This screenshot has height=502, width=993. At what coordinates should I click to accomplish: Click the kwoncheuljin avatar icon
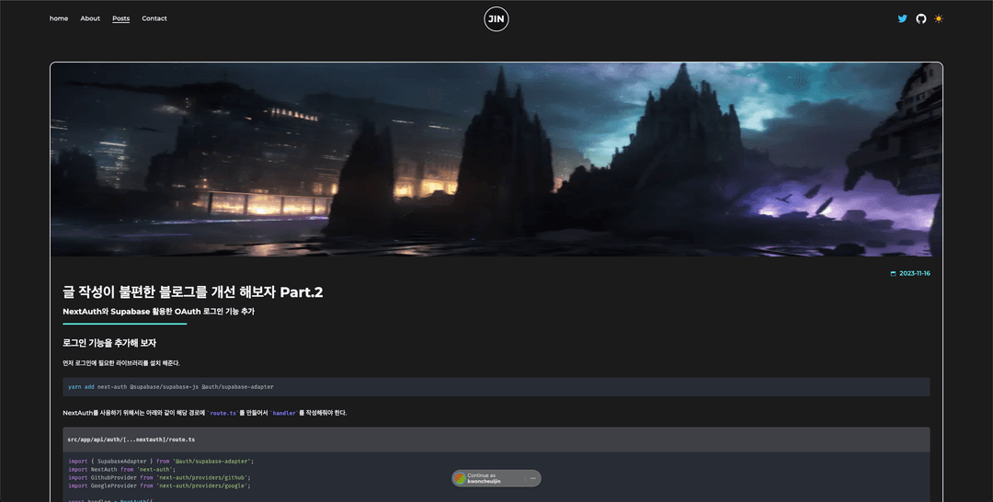pyautogui.click(x=461, y=479)
